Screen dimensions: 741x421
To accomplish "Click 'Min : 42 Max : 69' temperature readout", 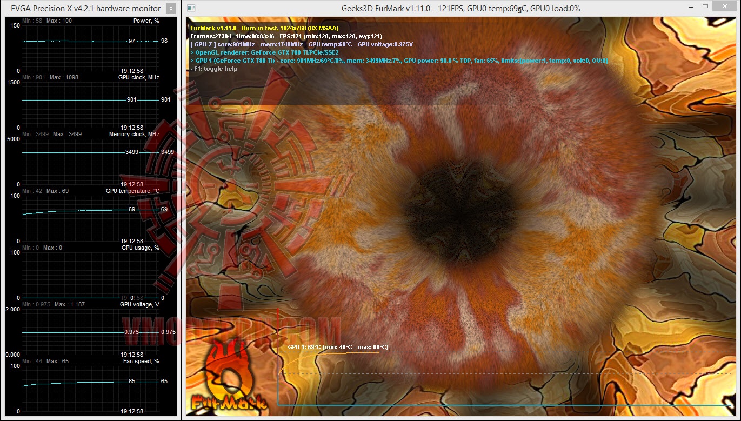I will 45,191.
